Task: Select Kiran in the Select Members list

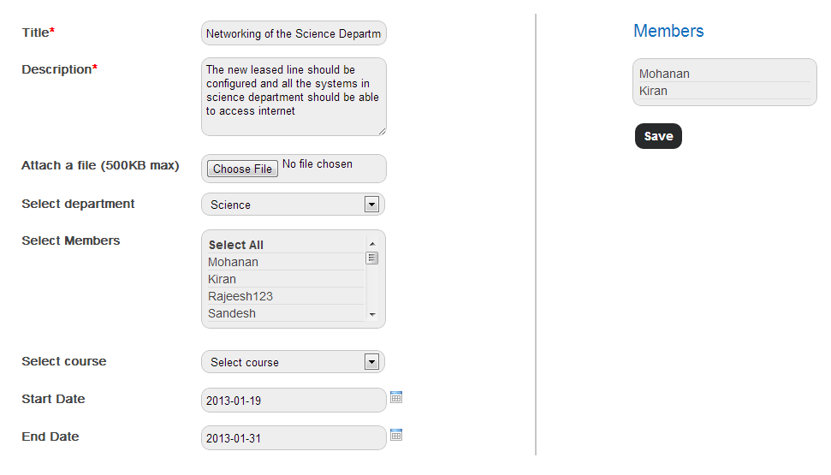Action: [x=223, y=279]
